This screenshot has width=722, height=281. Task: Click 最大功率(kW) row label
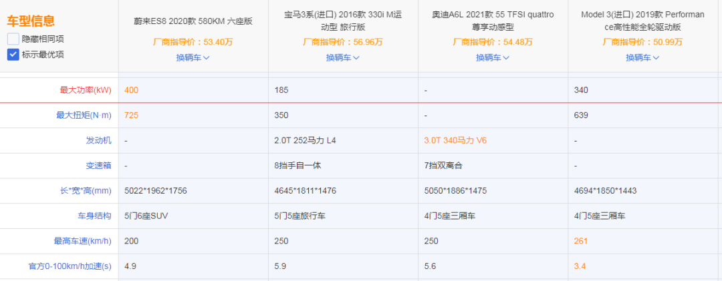click(x=86, y=91)
